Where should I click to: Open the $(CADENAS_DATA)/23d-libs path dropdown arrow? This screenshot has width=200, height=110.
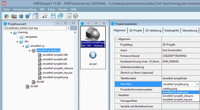(x=68, y=28)
